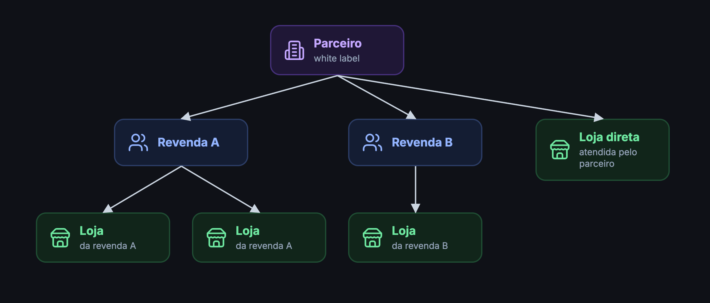Image resolution: width=710 pixels, height=303 pixels.
Task: Click the users icon beside Revenda A
Action: pyautogui.click(x=138, y=142)
